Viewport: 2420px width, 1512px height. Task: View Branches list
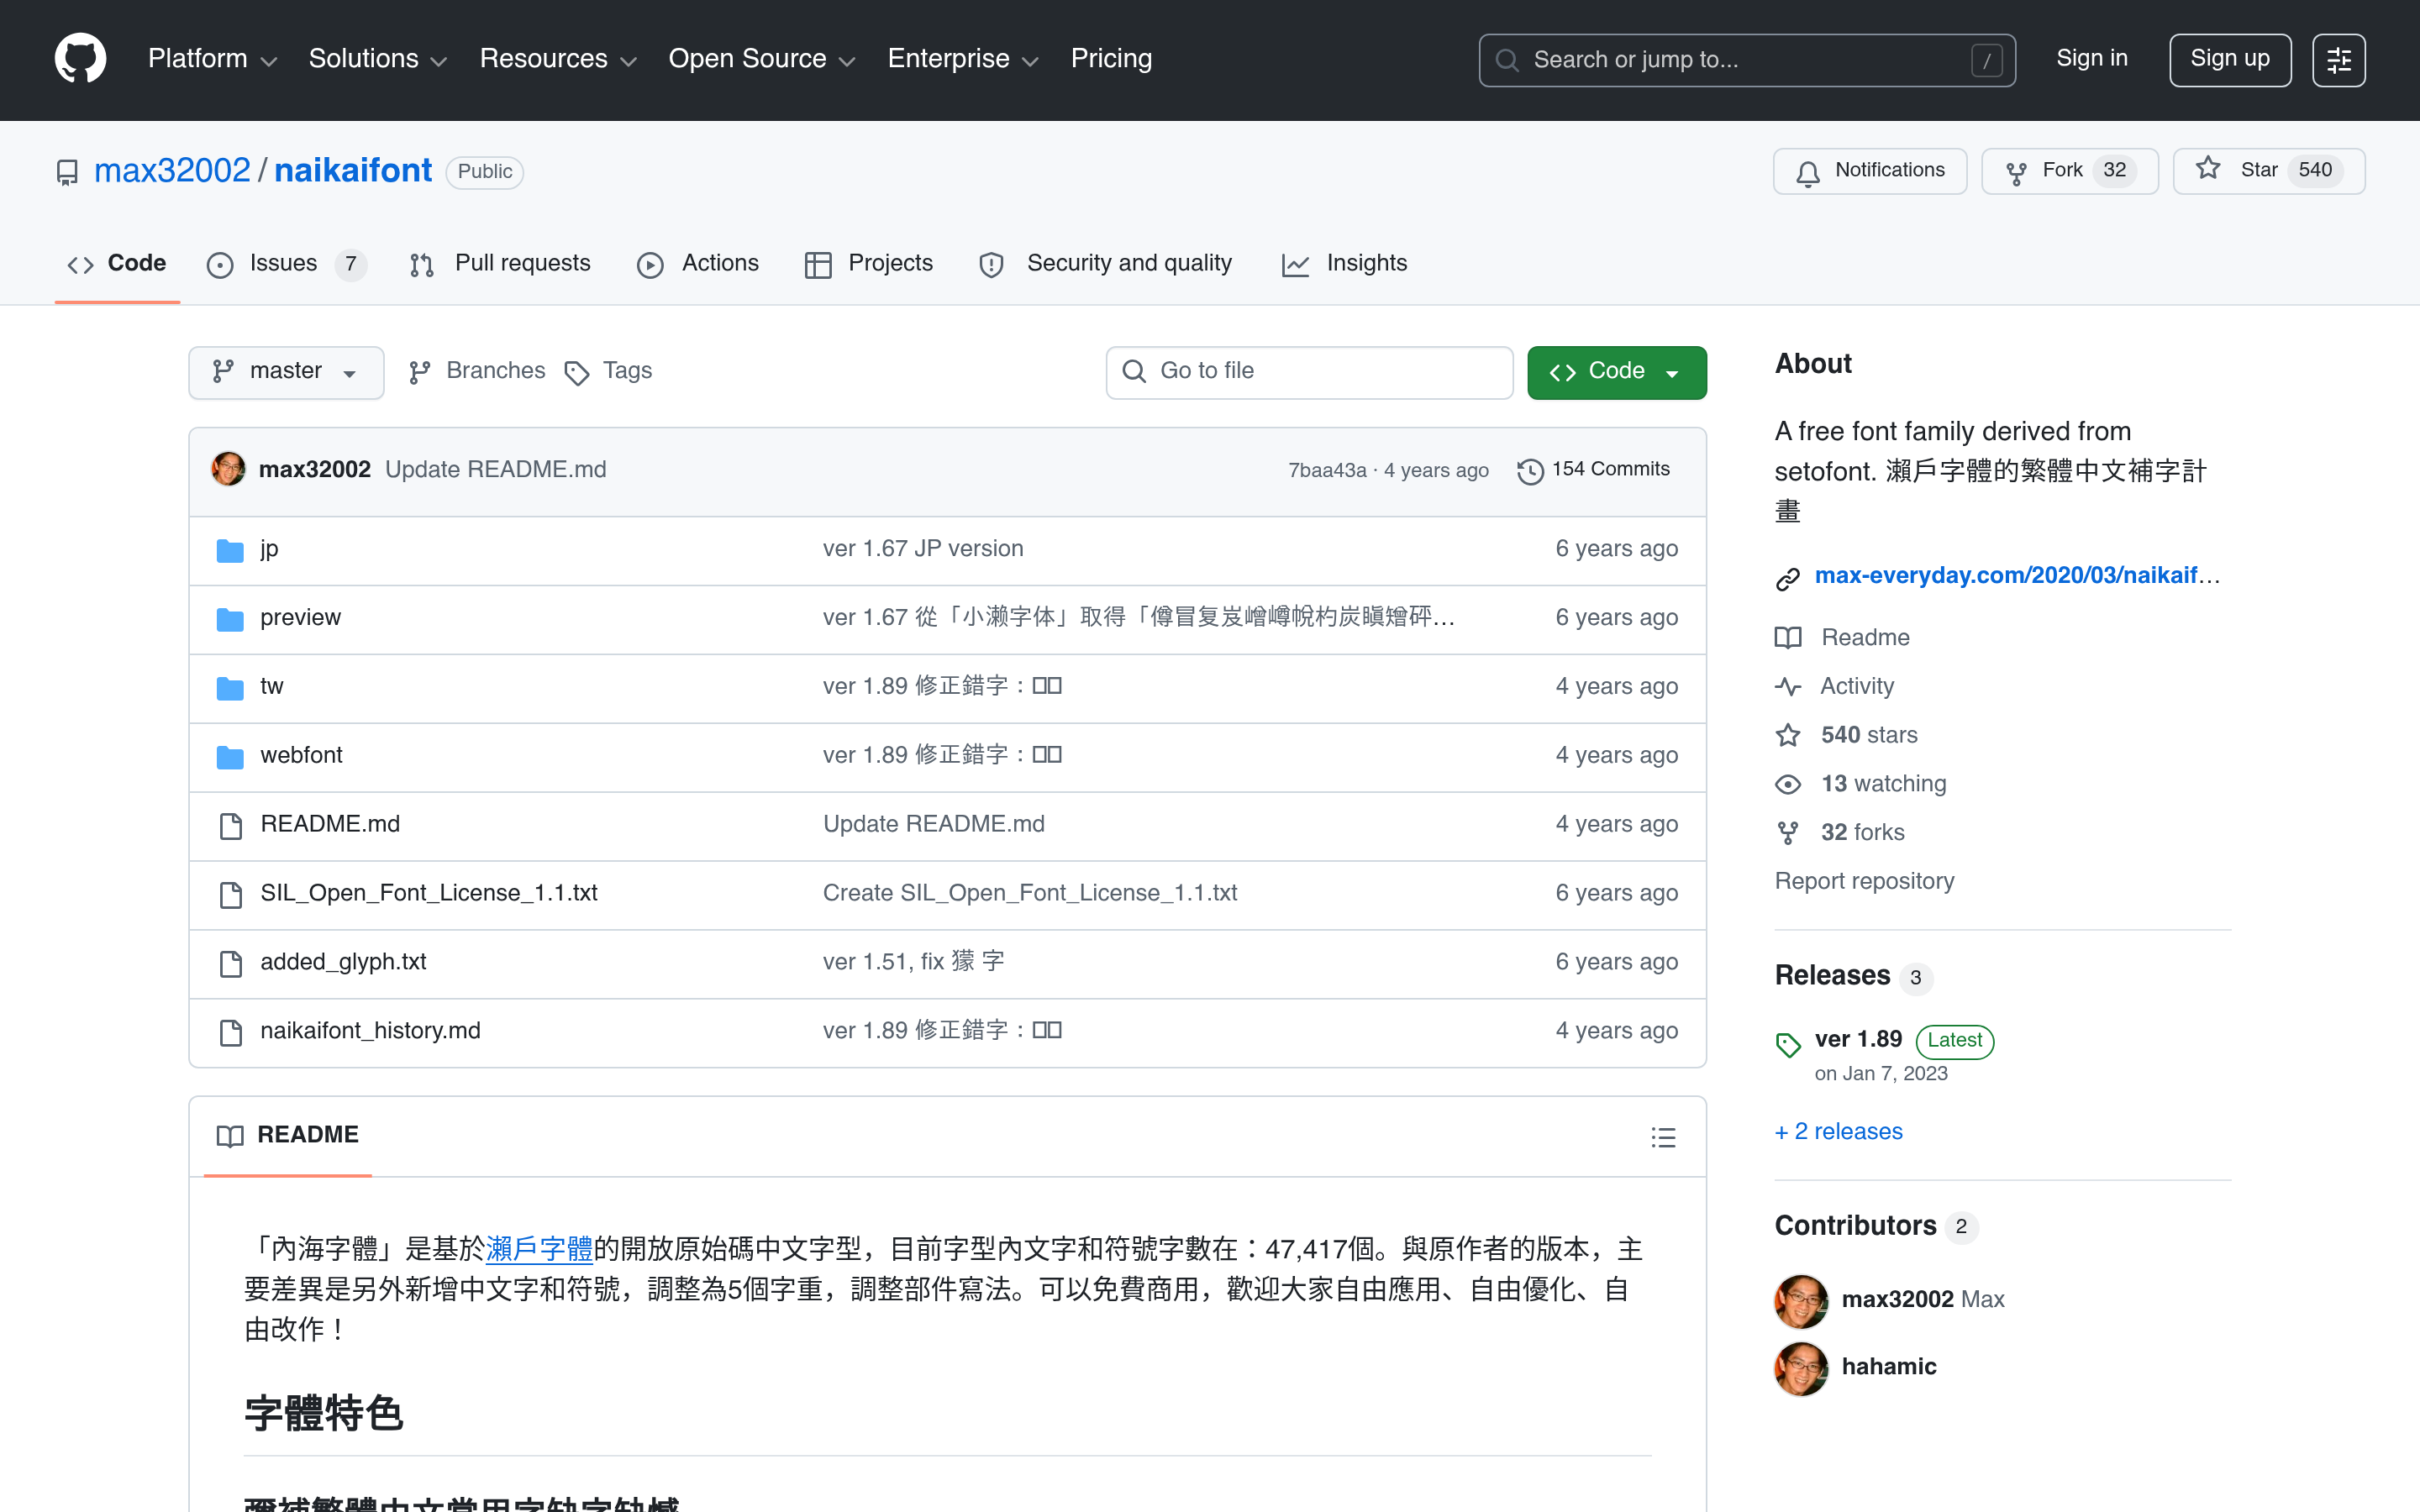[x=477, y=372]
